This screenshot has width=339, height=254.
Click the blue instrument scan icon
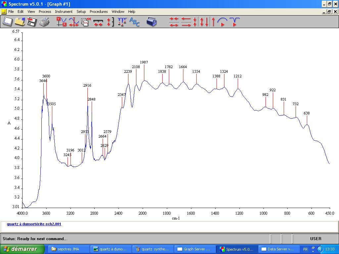coord(152,22)
